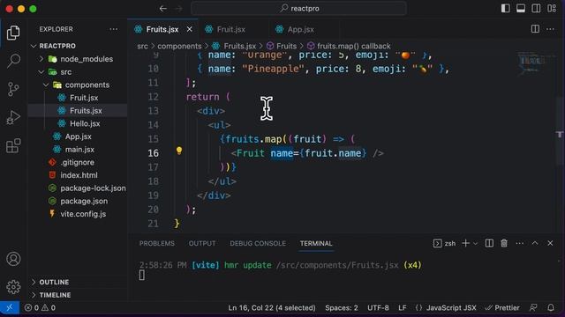Screen dimensions: 565x317
Task: Click the fruits.map() callback breadcrumb
Action: pyautogui.click(x=349, y=46)
